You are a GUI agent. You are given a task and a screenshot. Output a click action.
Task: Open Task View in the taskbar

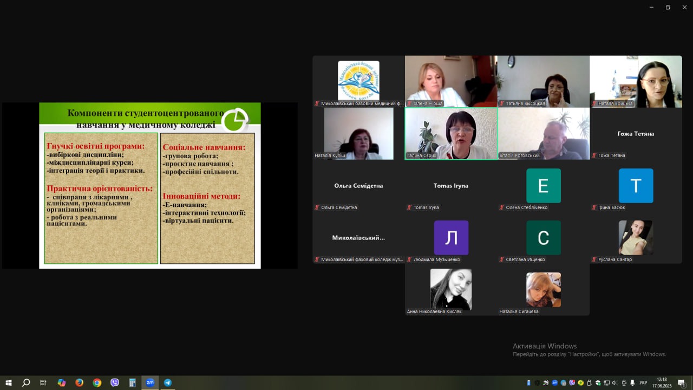[43, 382]
